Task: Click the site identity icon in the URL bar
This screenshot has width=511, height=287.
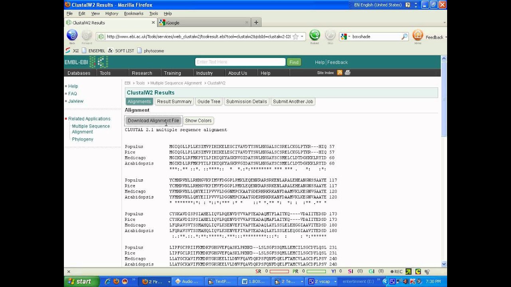Action: point(101,37)
